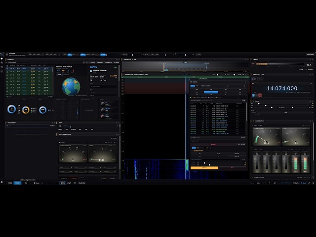Toggle the MOX button in bottom bar
The image size is (316, 237).
point(10,183)
